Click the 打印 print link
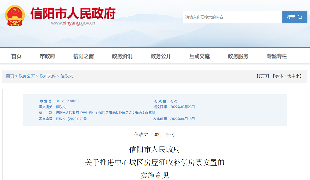The height and width of the screenshot is (180, 310). point(262,76)
